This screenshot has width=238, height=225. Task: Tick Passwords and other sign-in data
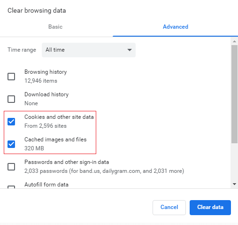11,167
